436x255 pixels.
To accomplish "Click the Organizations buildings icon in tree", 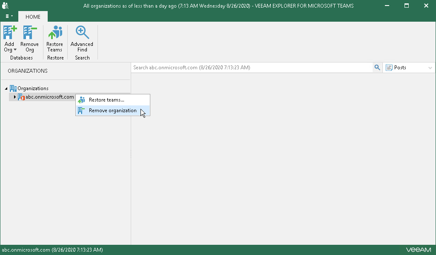I will [x=13, y=88].
